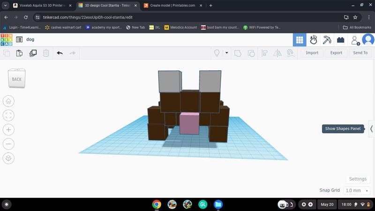Zoom in with the plus button
The image size is (375, 211).
click(8, 130)
